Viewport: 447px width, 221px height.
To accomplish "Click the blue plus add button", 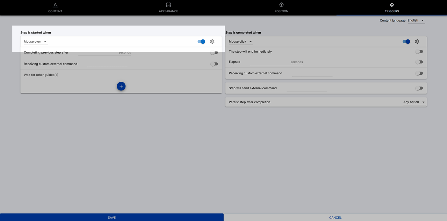I will (121, 86).
